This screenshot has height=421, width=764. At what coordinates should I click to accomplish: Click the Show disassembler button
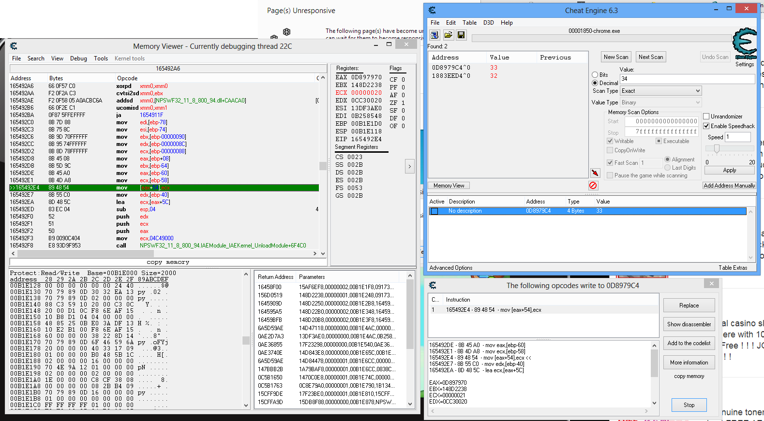pos(689,324)
